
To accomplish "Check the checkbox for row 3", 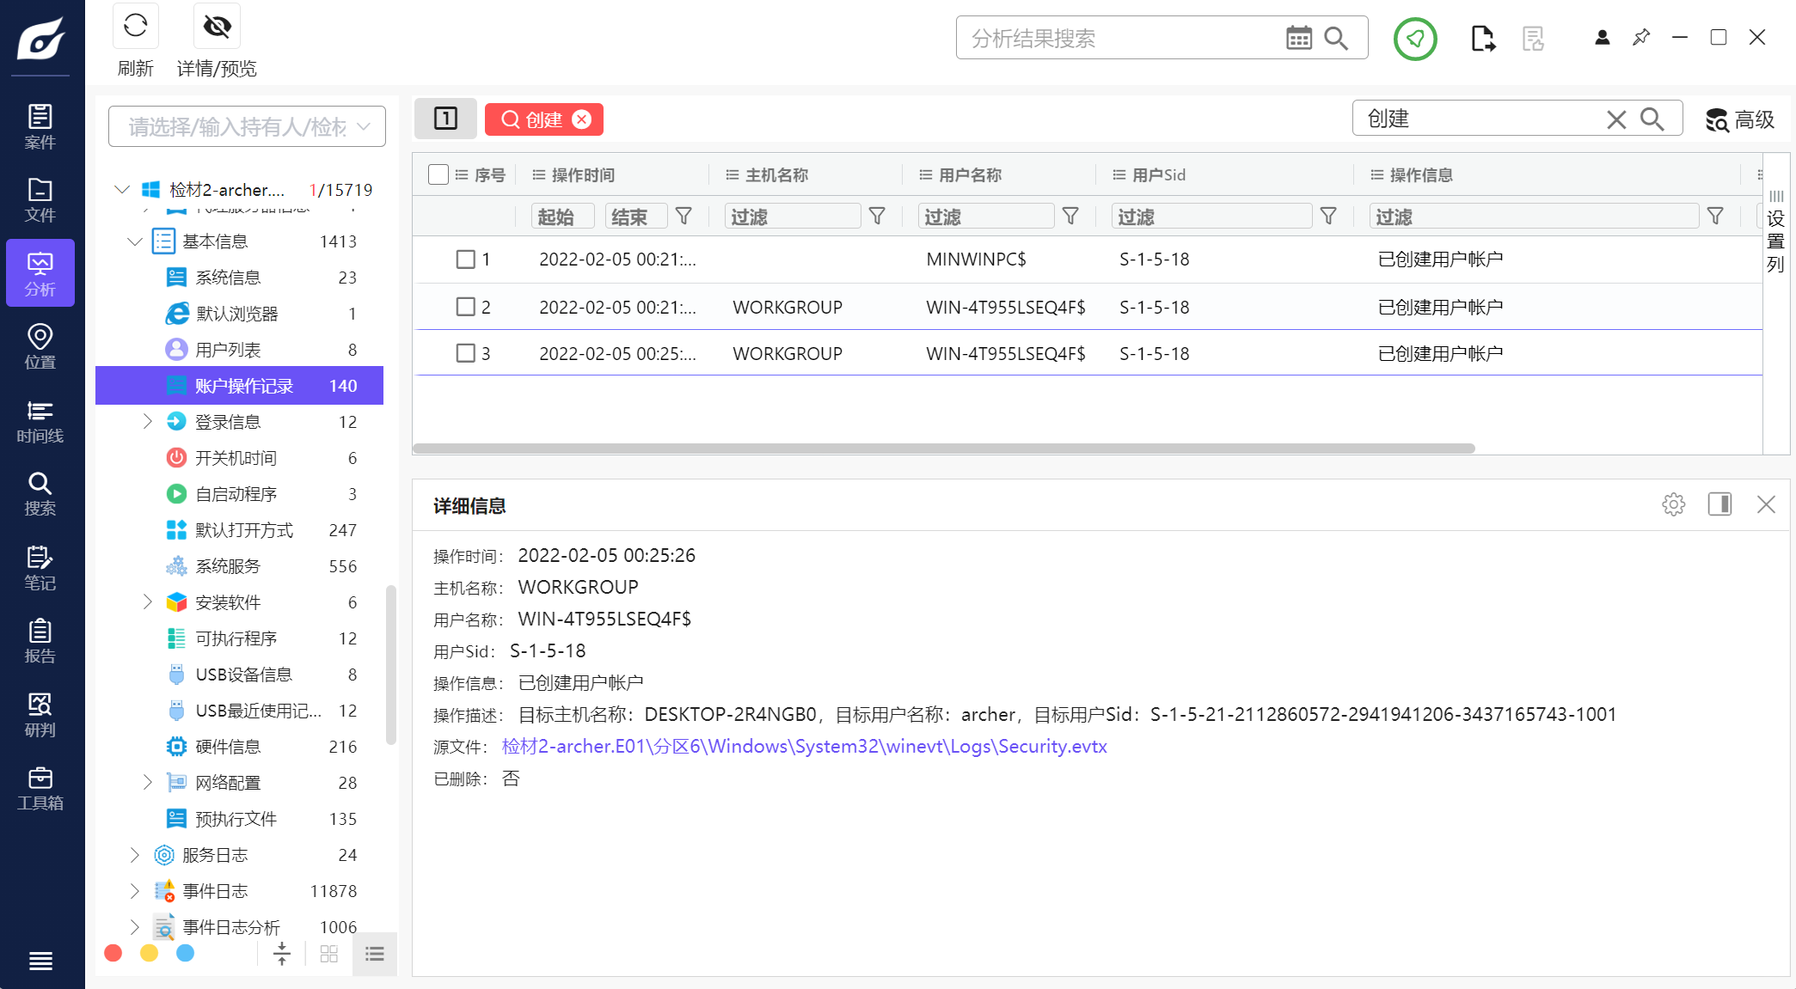I will (465, 353).
